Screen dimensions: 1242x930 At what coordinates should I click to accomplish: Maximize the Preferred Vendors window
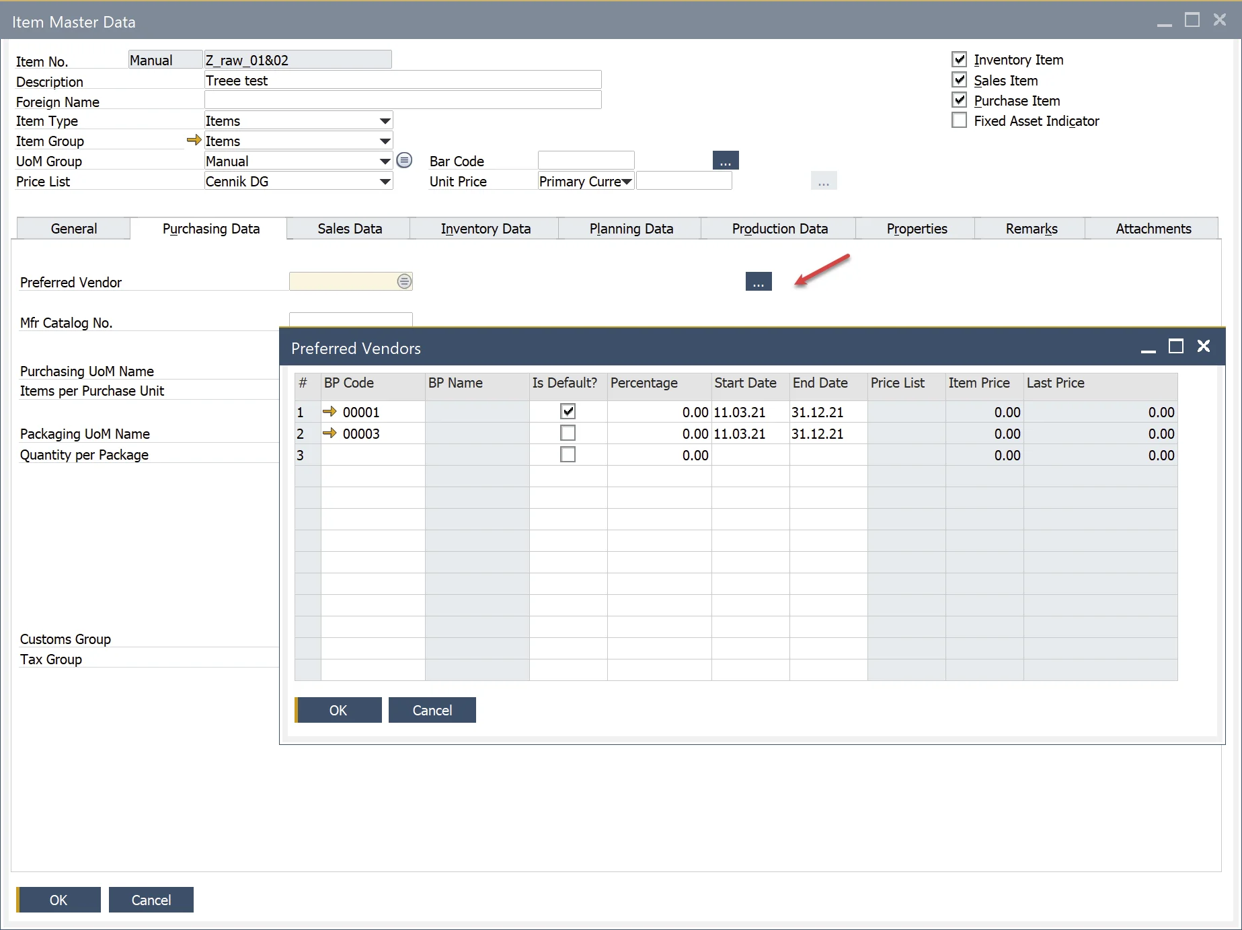tap(1175, 347)
